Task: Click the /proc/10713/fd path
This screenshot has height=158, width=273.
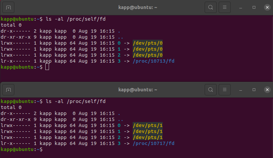Action: pos(153,61)
